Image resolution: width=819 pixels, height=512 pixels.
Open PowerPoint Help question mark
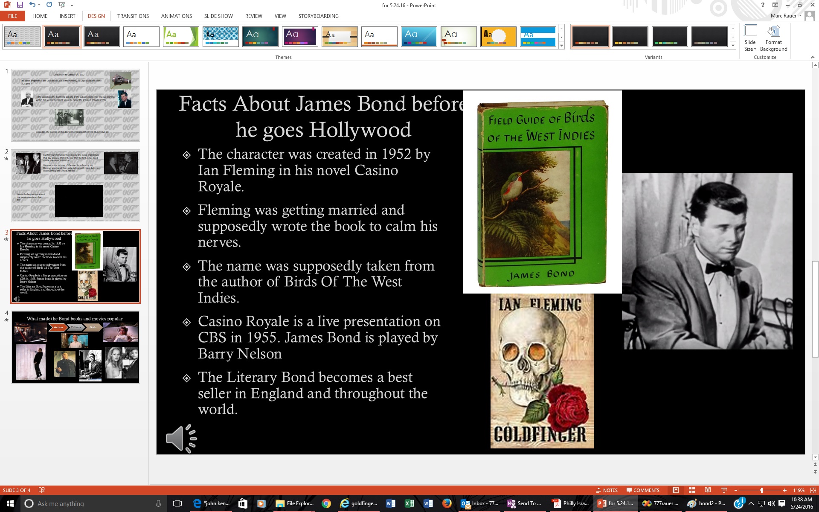point(763,5)
